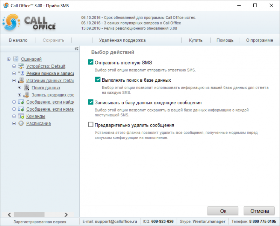Confirm with the Ок button
Viewport: 280px width, 226px height.
point(223,211)
